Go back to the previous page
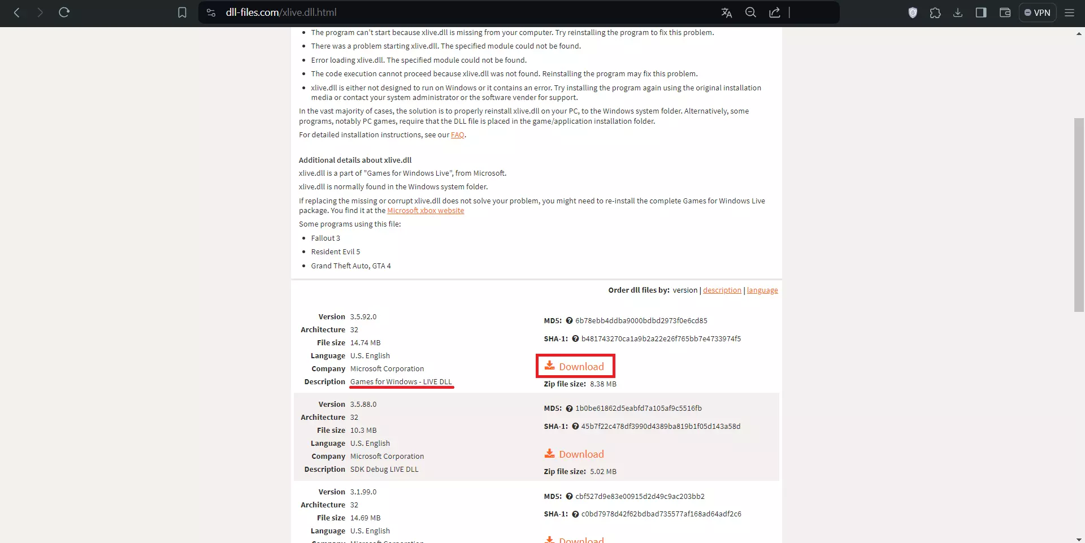 click(x=17, y=12)
